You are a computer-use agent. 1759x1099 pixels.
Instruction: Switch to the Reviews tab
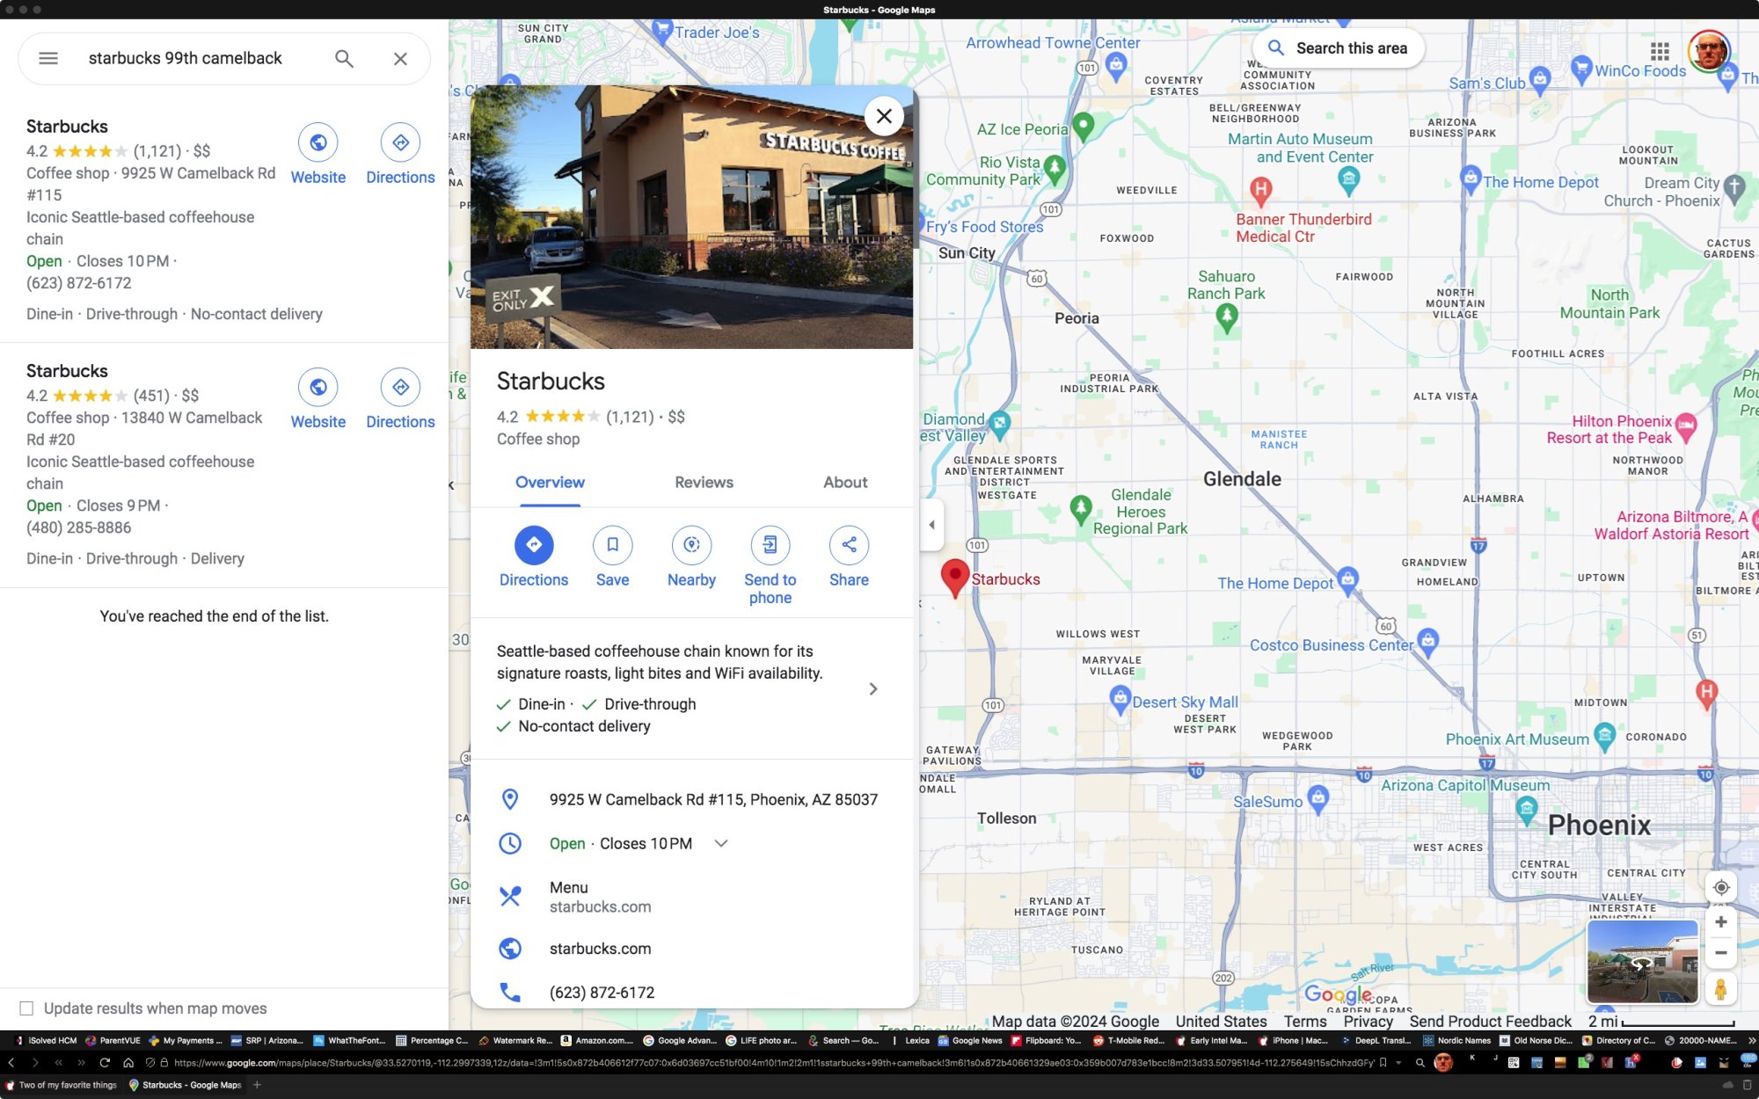pyautogui.click(x=704, y=482)
